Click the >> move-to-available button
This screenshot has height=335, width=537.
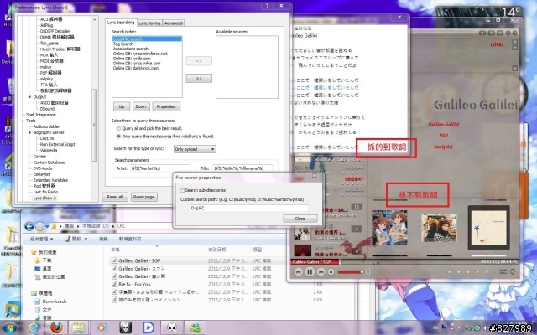199,78
